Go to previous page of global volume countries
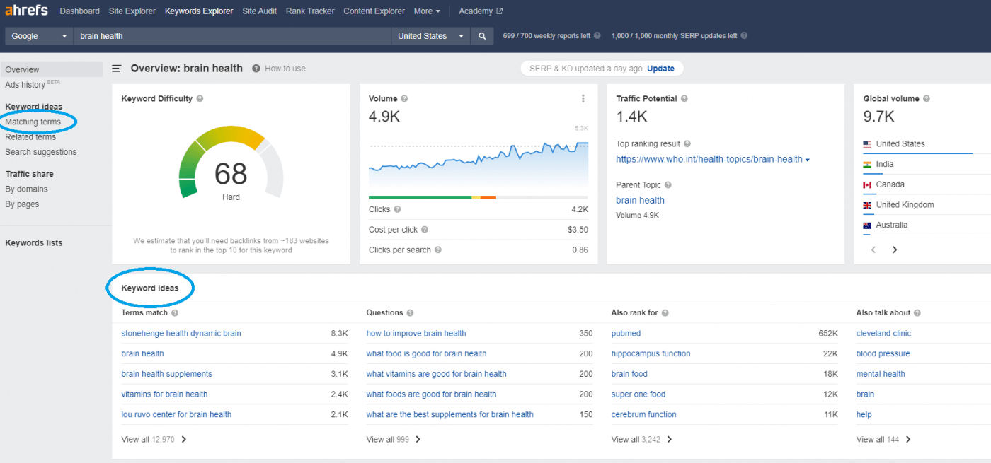Screen dimensions: 991x463 pos(873,250)
